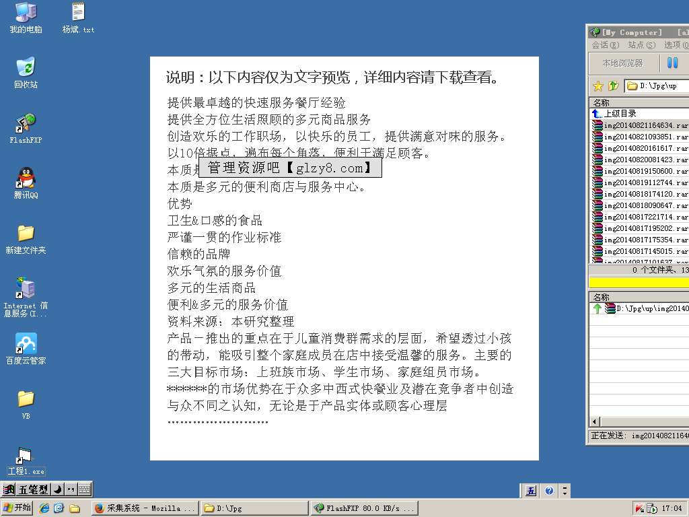Viewport: 689px width, 517px height.
Task: Select the 杨斌.txt file on desktop
Action: tap(78, 18)
